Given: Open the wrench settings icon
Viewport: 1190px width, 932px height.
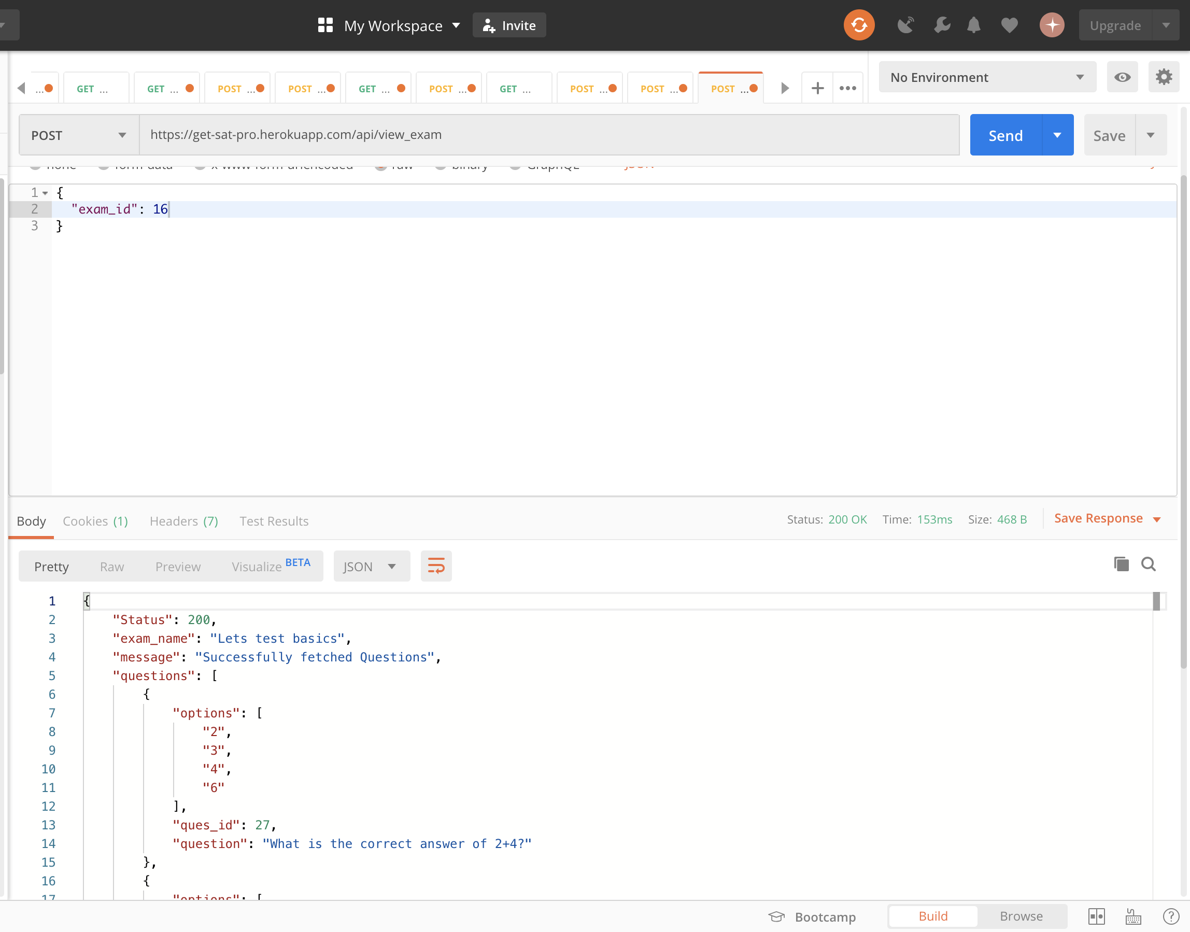Looking at the screenshot, I should (942, 25).
